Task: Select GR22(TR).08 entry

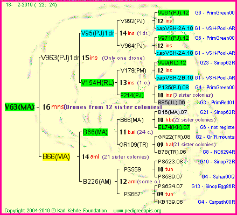Action: pyautogui.click(x=174, y=137)
